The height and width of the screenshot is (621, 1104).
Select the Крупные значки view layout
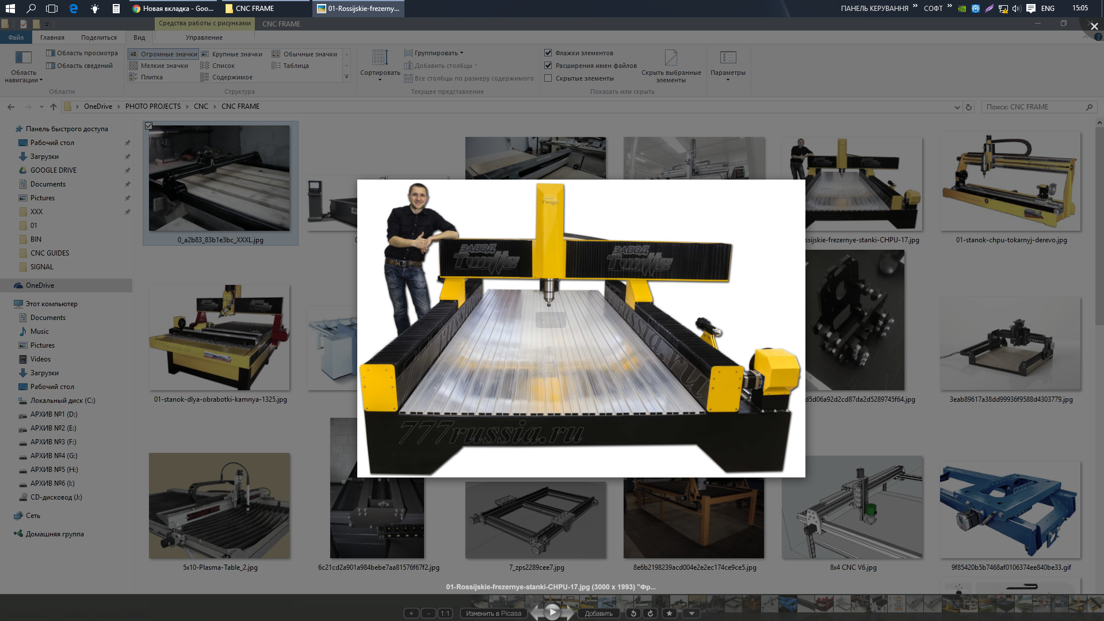[232, 54]
